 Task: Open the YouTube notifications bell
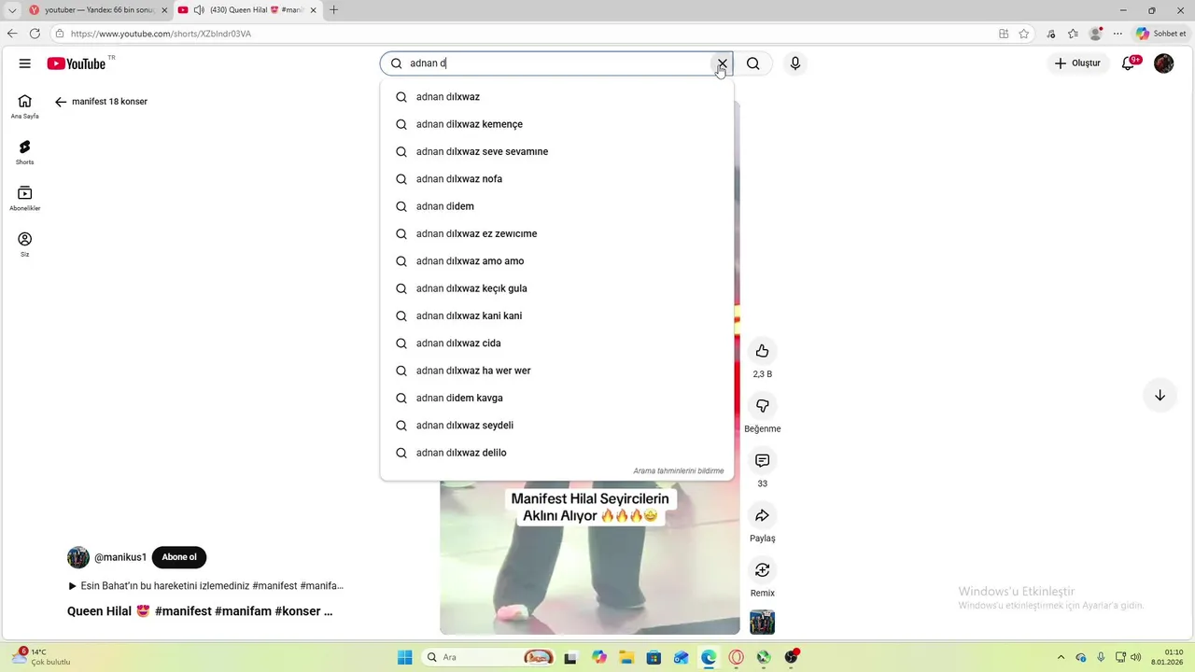pyautogui.click(x=1128, y=63)
